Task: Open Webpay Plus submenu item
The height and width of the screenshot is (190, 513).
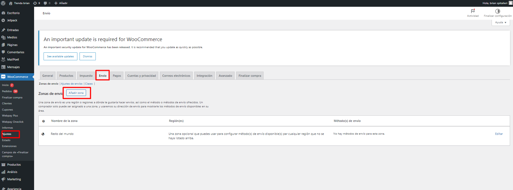Action: [x=10, y=116]
